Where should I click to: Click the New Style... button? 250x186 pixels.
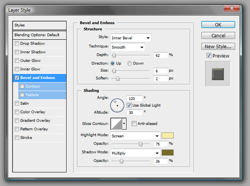click(218, 46)
